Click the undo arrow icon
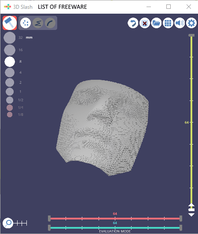Image resolution: width=198 pixels, height=234 pixels. coord(133,23)
